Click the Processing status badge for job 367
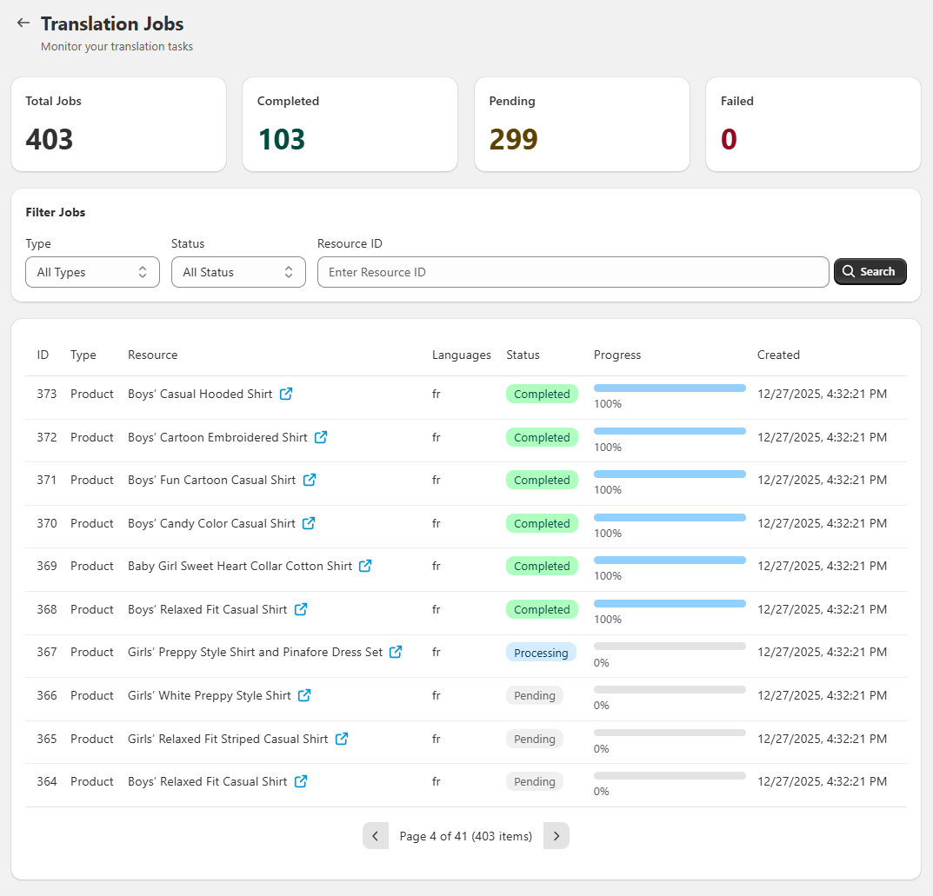Viewport: 933px width, 896px height. point(541,653)
